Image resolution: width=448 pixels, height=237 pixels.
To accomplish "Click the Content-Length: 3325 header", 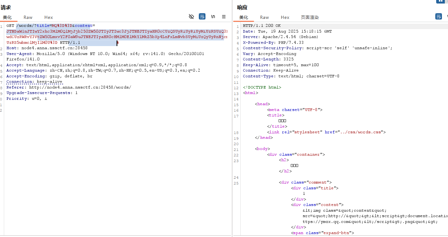I will coord(268,59).
